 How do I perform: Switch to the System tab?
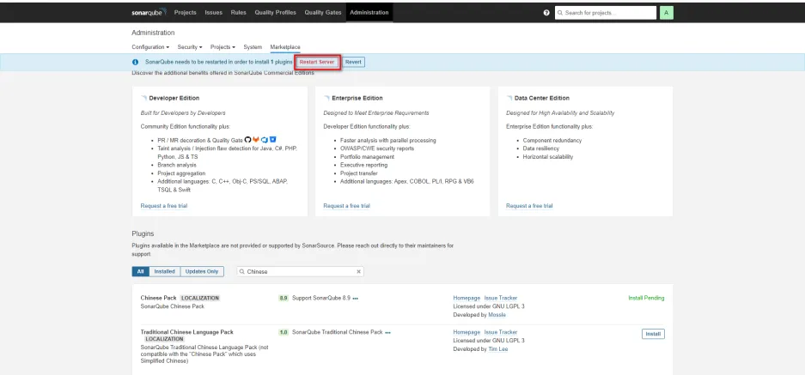coord(253,46)
